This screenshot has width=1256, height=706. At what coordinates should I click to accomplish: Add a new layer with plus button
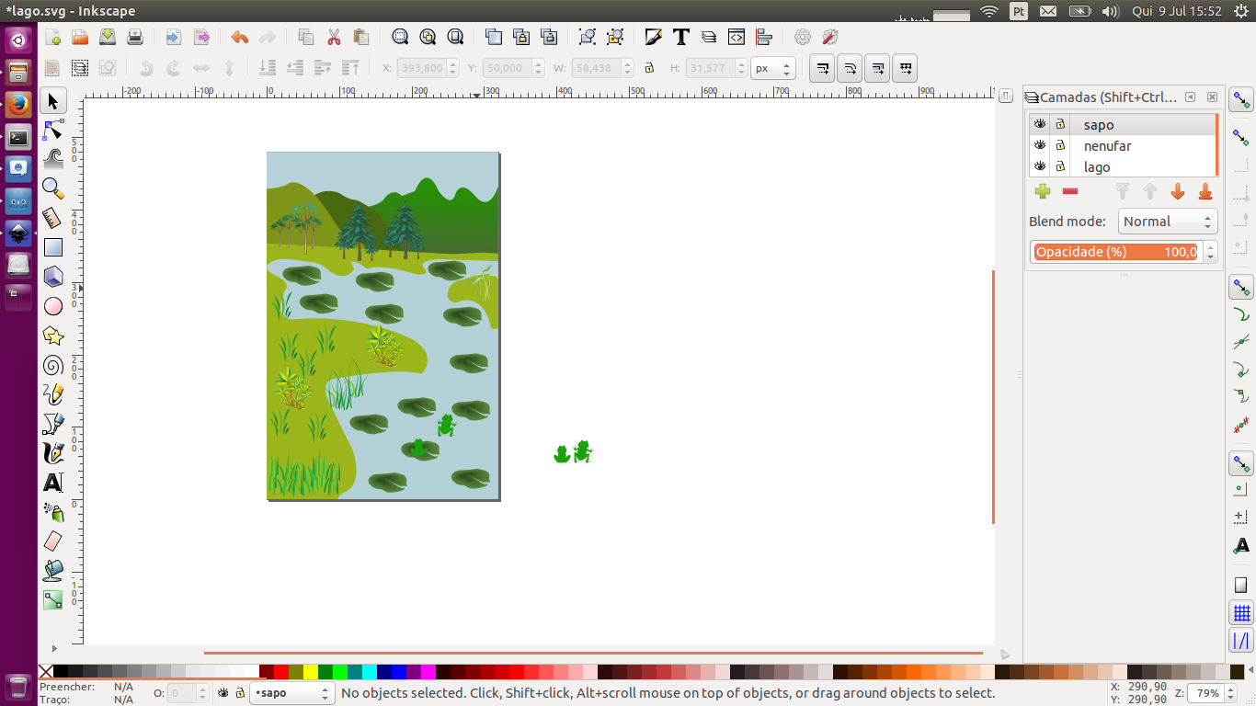[x=1043, y=191]
